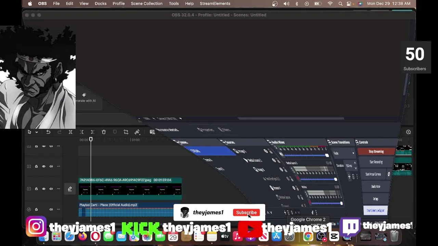Click the music note icon on the audio track

(x=29, y=209)
